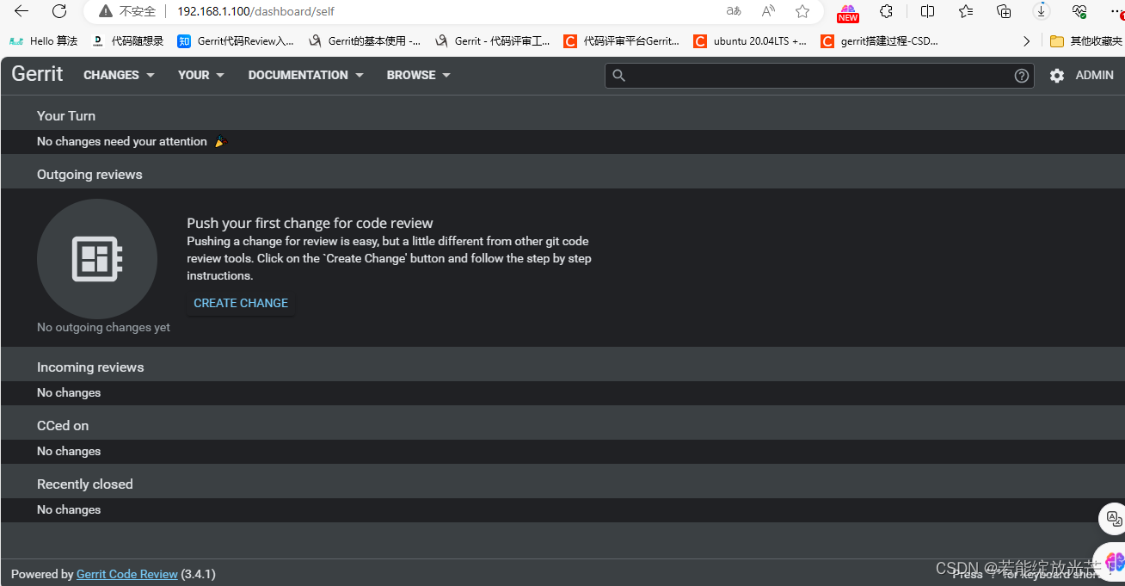The image size is (1125, 586).
Task: Toggle the split screen icon
Action: pyautogui.click(x=927, y=11)
